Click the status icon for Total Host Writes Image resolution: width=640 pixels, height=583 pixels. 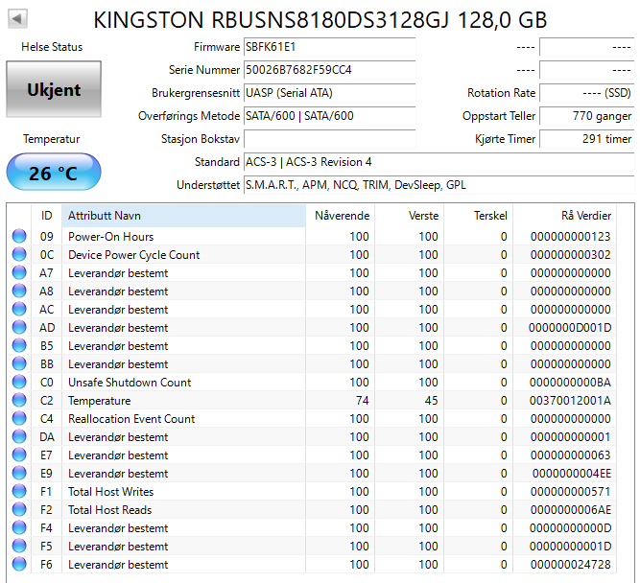click(x=19, y=491)
